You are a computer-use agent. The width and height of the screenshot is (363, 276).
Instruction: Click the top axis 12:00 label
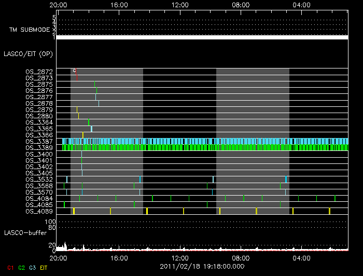180,5
